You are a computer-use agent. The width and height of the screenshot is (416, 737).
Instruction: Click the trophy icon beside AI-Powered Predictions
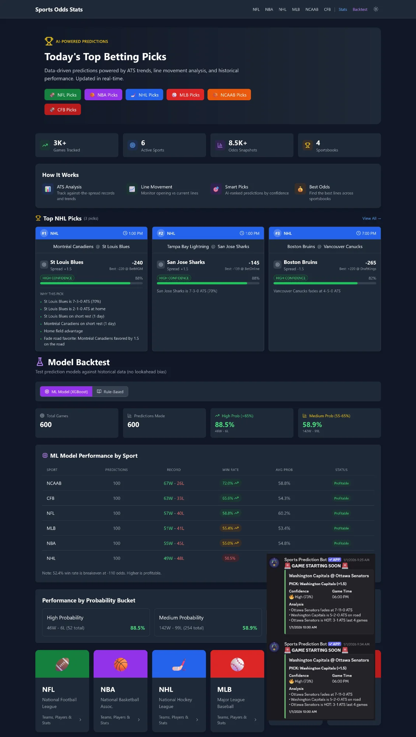[49, 41]
